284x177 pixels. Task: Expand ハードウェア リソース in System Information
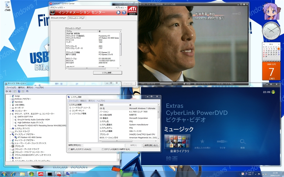[70, 108]
